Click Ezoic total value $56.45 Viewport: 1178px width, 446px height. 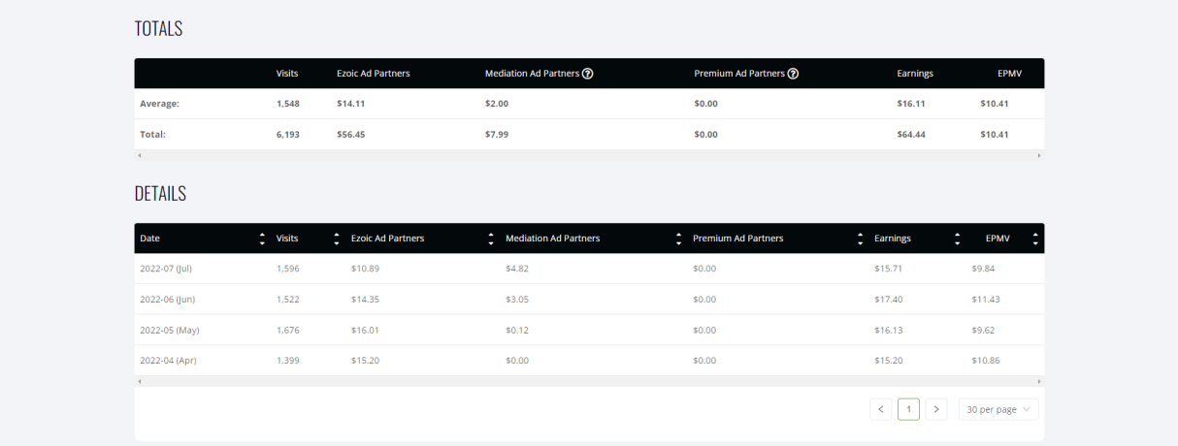[x=350, y=135]
